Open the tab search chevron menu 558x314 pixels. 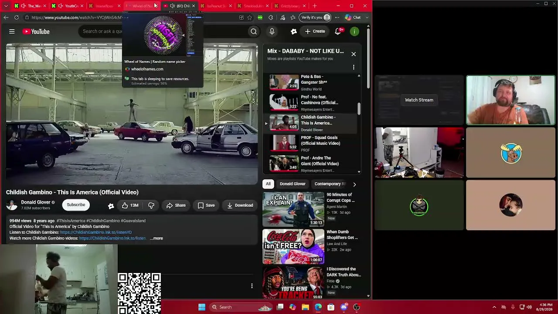point(6,6)
